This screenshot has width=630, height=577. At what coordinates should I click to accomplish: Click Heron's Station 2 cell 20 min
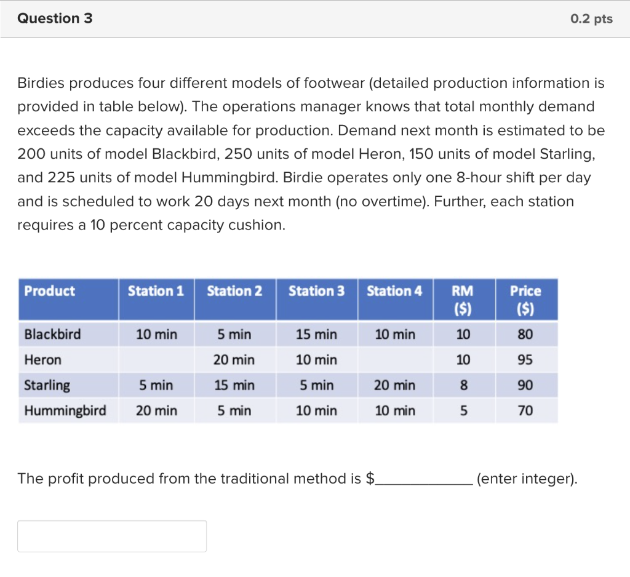(234, 360)
